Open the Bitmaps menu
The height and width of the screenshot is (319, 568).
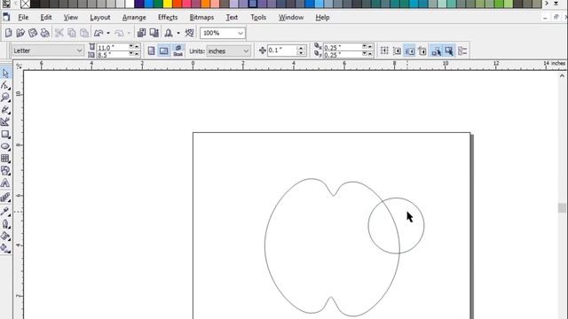tap(201, 18)
